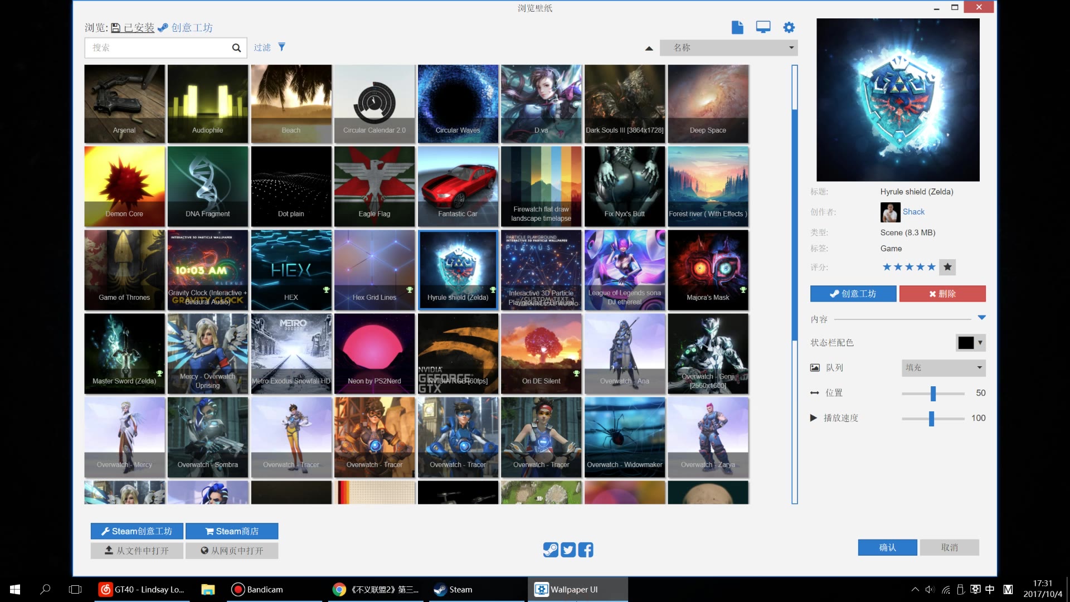Click the position slider handle
The height and width of the screenshot is (602, 1070).
tap(933, 394)
